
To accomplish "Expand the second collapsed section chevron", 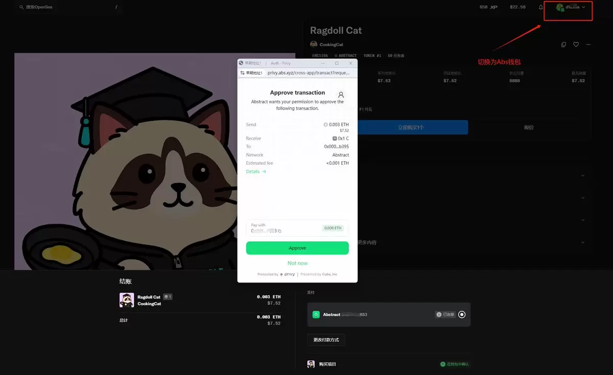I will 583,197.
